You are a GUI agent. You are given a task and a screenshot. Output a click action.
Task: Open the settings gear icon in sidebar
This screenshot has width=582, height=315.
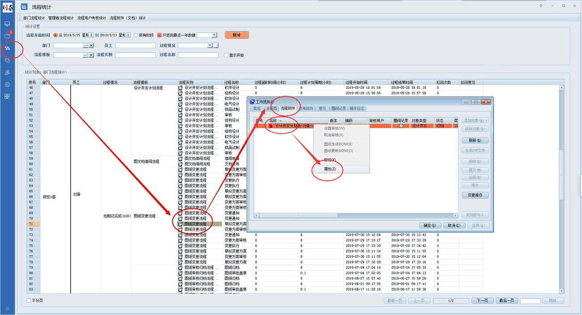7,84
